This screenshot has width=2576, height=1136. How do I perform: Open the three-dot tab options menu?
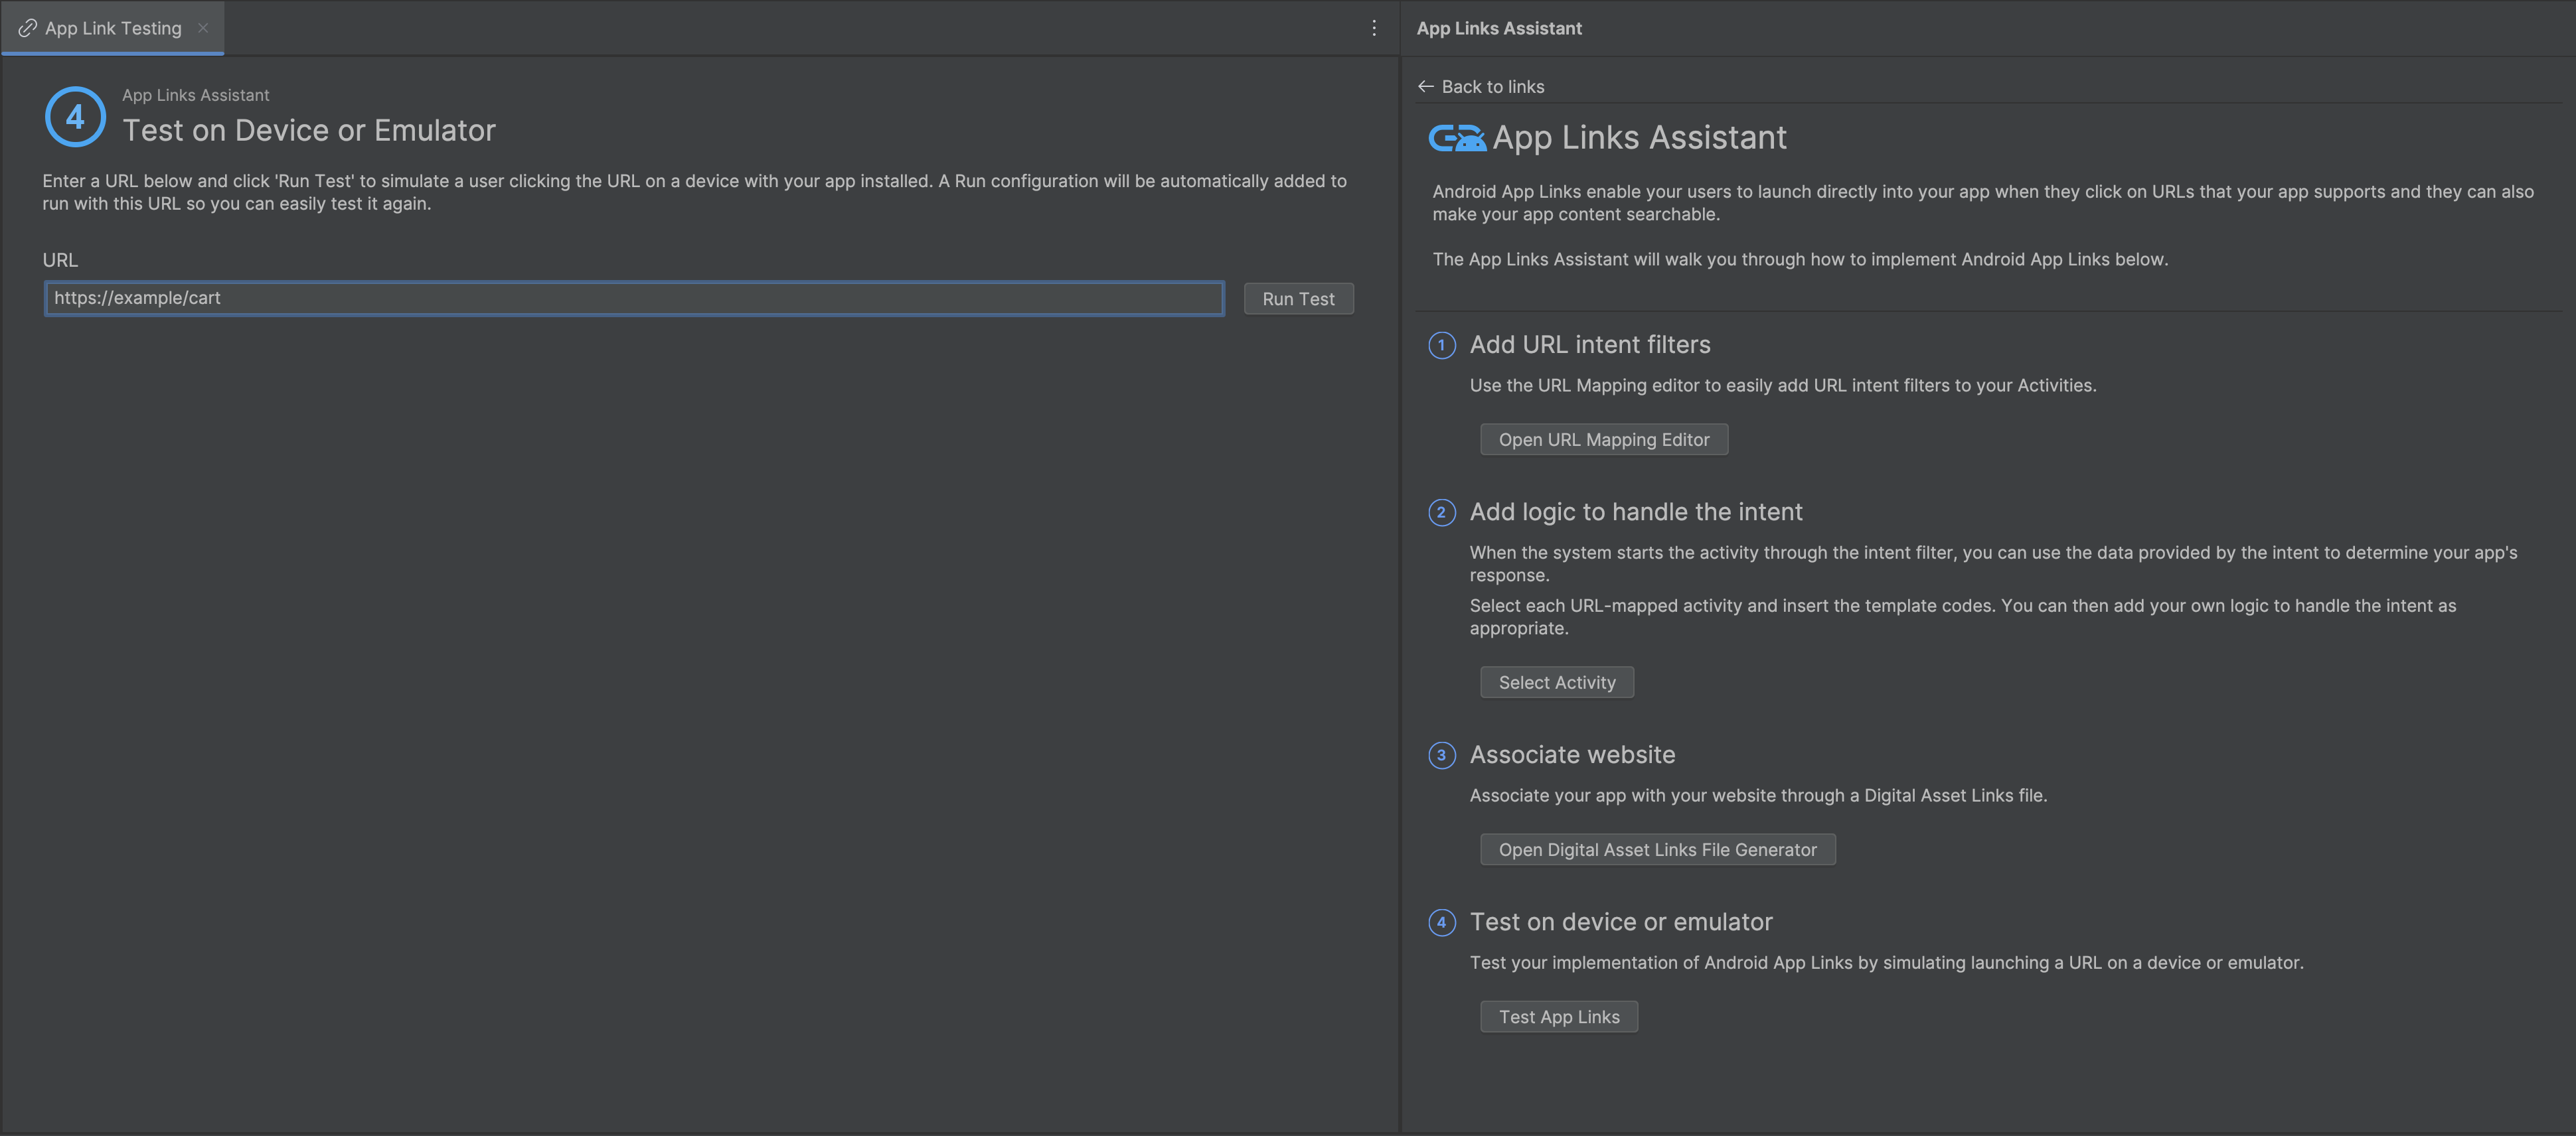(x=1373, y=28)
